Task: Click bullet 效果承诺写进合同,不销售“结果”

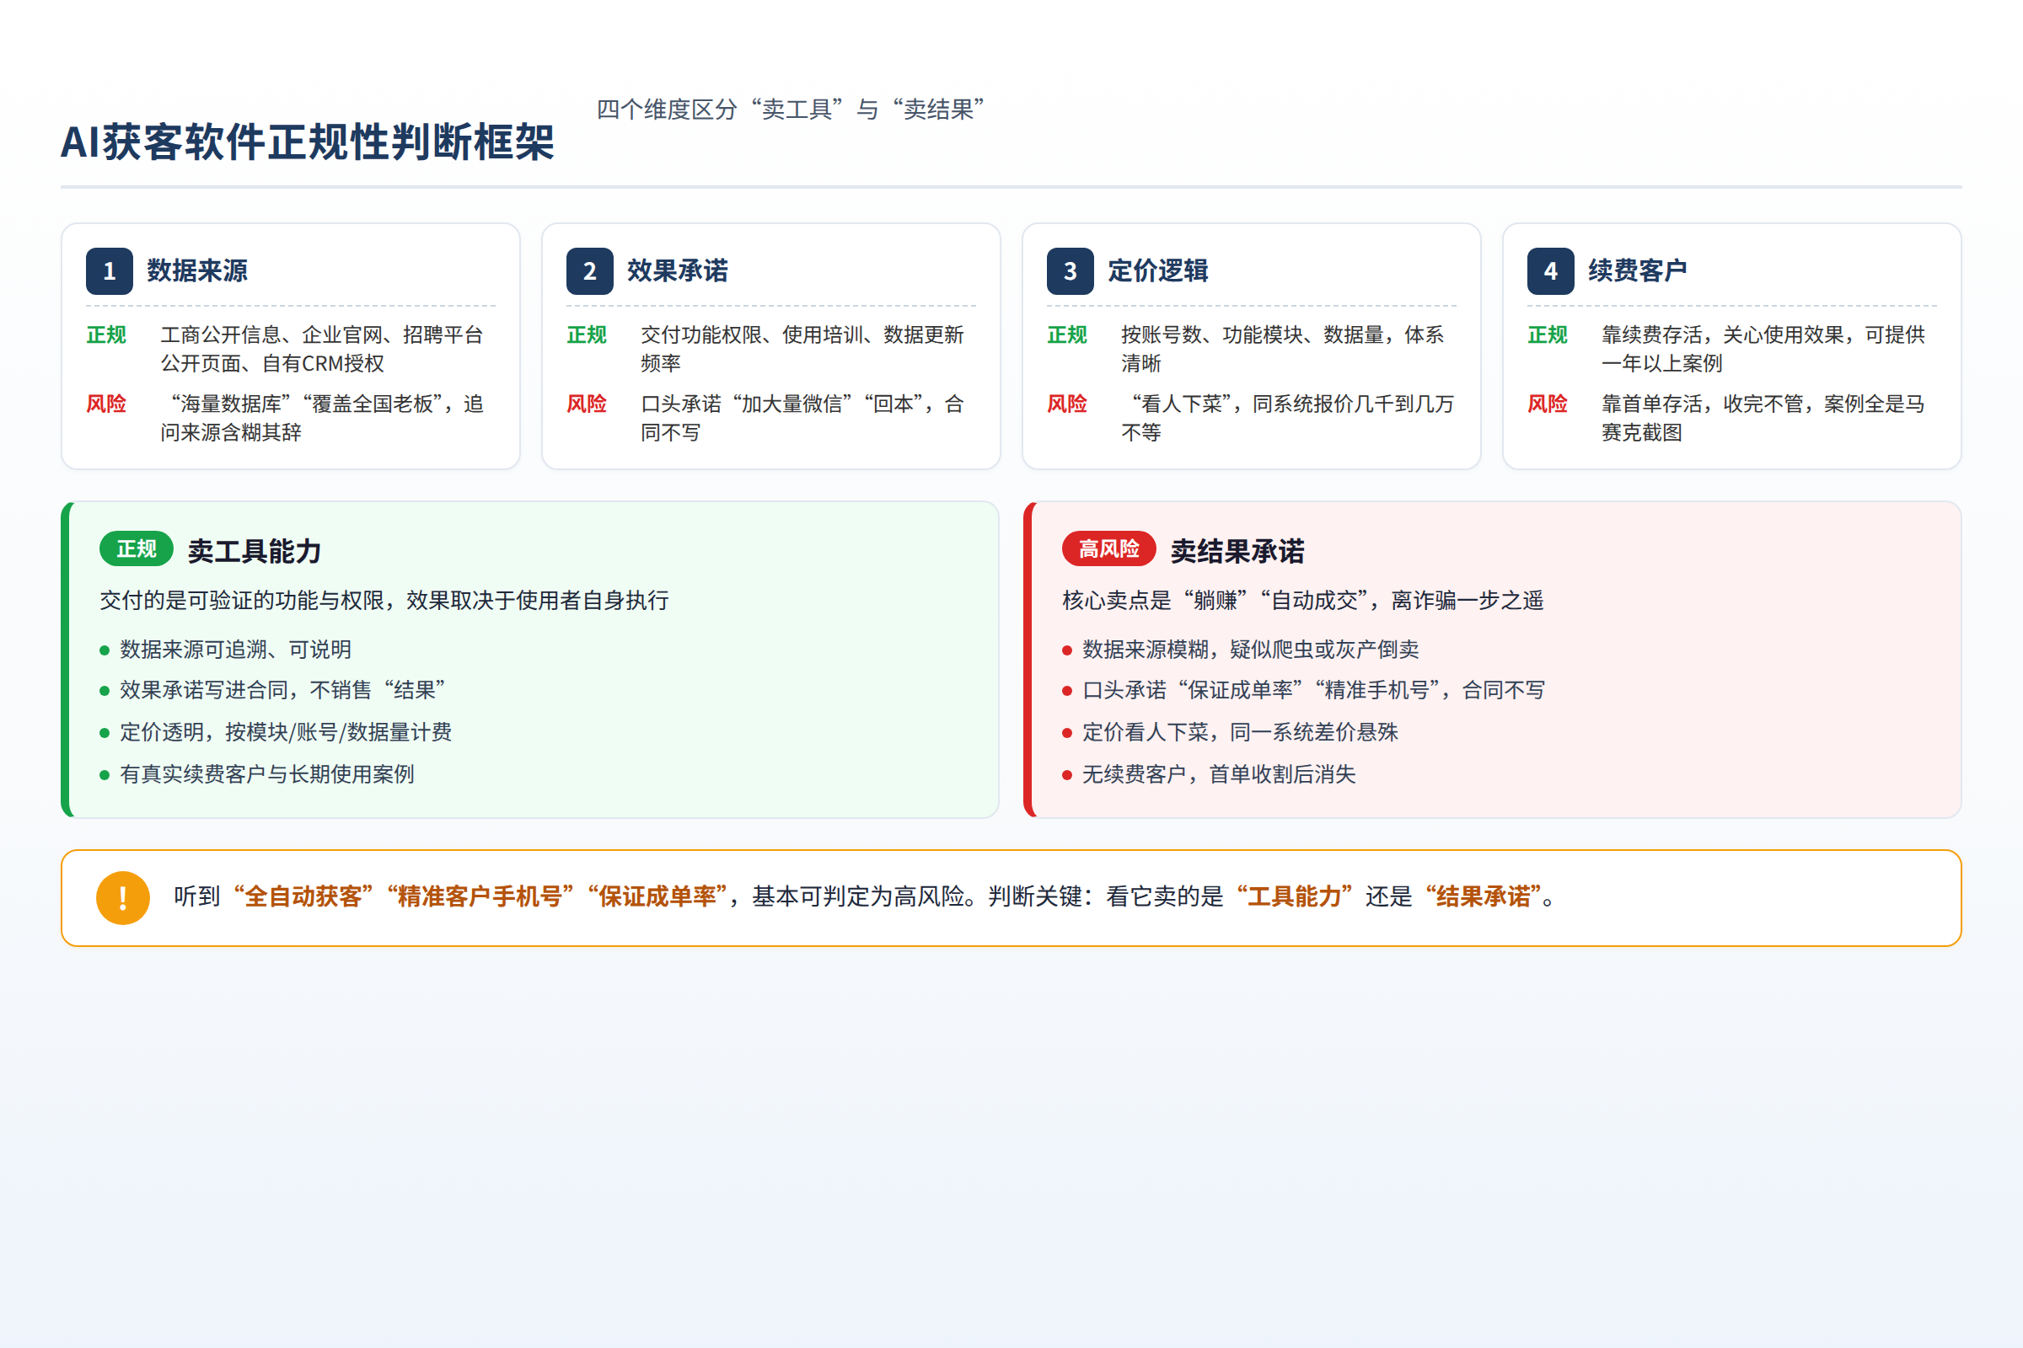Action: pos(283,690)
